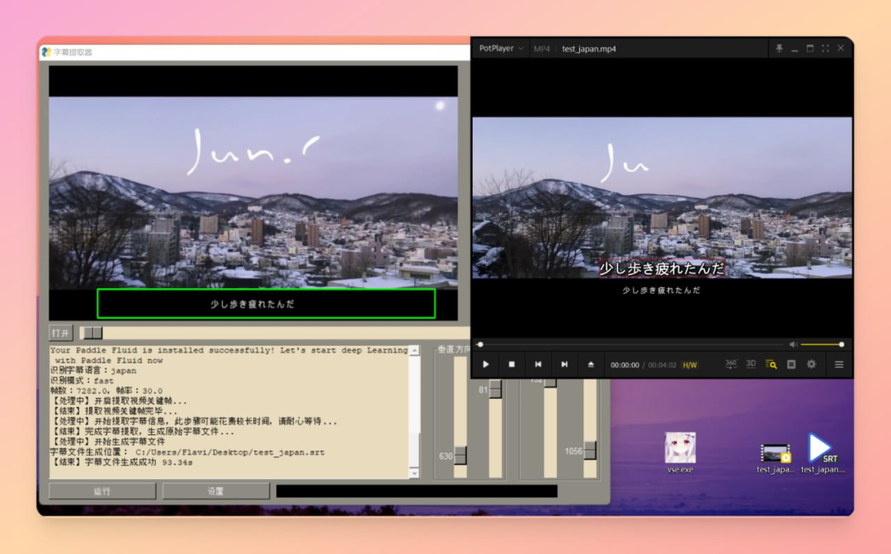Click the subtitle search icon in PotPlayer

coord(771,364)
